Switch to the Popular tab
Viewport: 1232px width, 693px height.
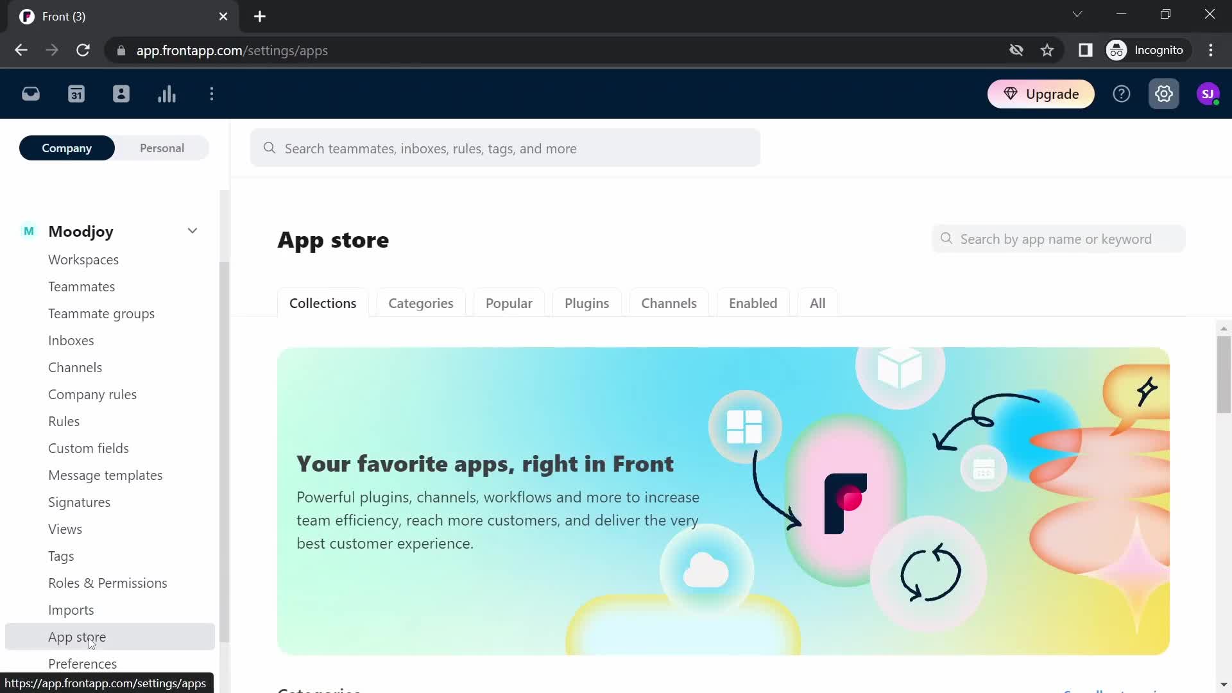[x=509, y=303]
